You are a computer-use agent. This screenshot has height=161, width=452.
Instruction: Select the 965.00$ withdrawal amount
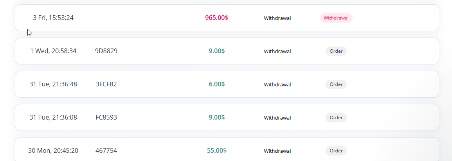[x=217, y=18]
